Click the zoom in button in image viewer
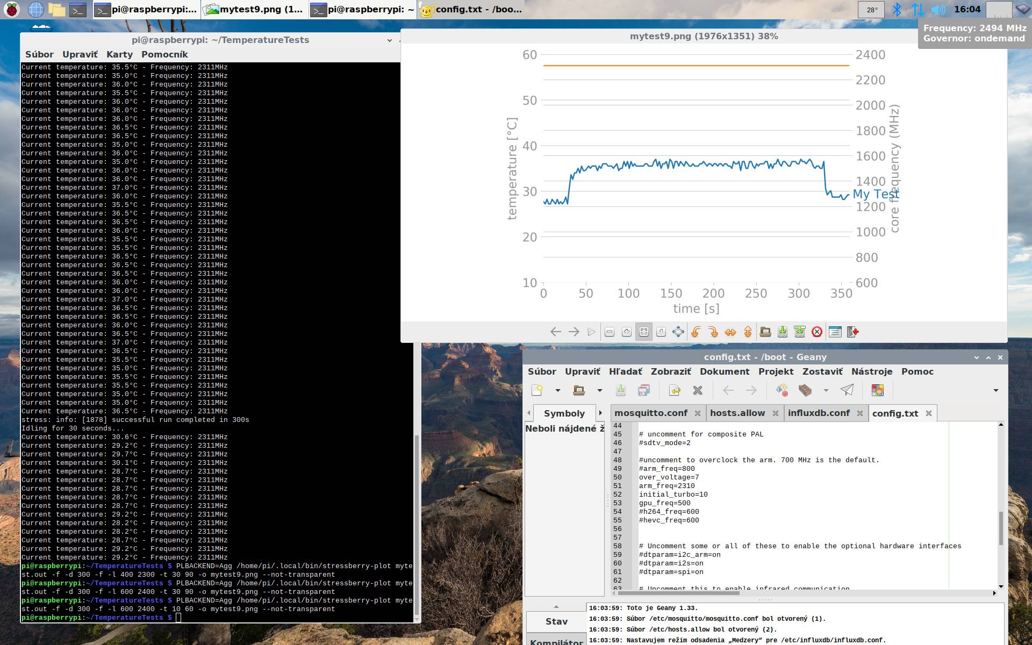Image resolution: width=1032 pixels, height=645 pixels. pyautogui.click(x=627, y=332)
